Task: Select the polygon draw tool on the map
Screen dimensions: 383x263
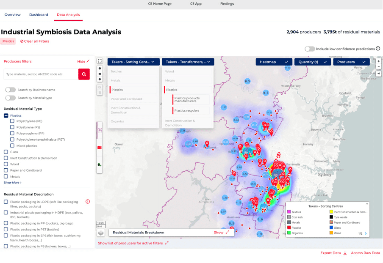Action: pyautogui.click(x=100, y=68)
